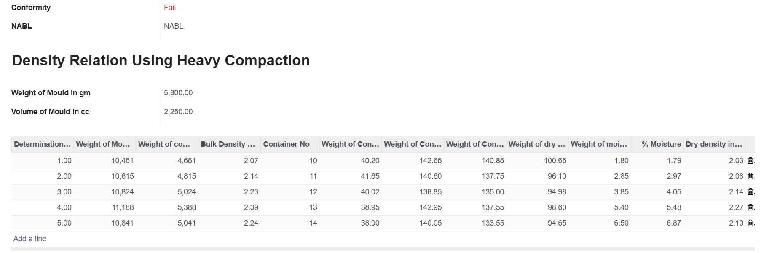Viewport: 769px width, 253px height.
Task: Edit moisture percentage cell 6.87
Action: (x=657, y=223)
